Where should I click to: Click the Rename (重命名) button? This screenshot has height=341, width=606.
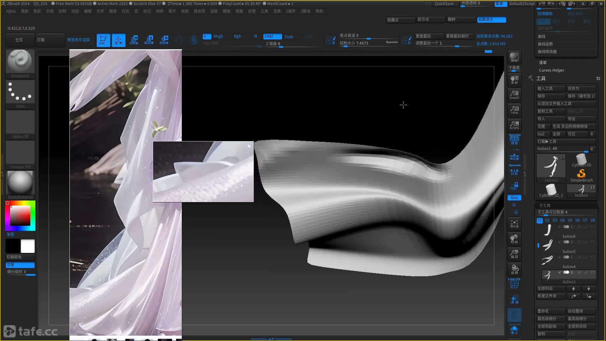(x=551, y=311)
